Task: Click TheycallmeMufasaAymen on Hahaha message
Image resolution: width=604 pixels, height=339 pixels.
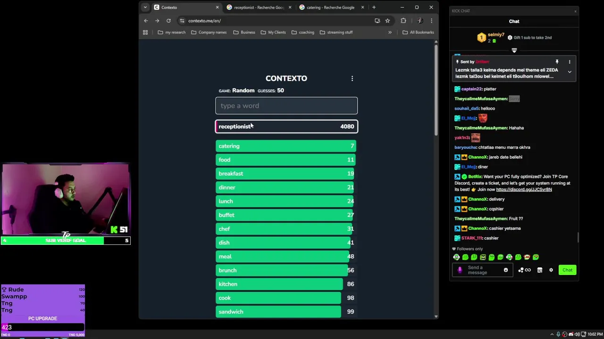Action: point(481,128)
